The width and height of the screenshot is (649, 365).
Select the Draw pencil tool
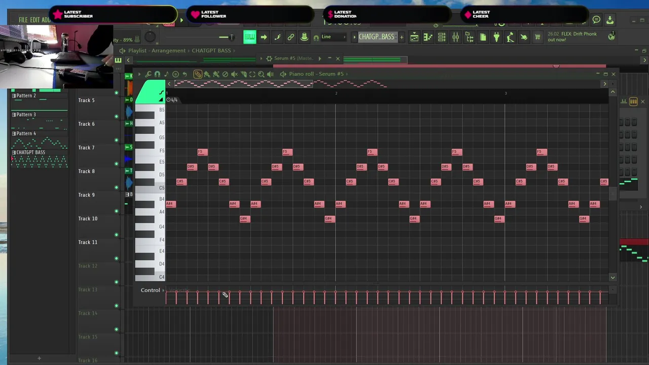tap(198, 74)
